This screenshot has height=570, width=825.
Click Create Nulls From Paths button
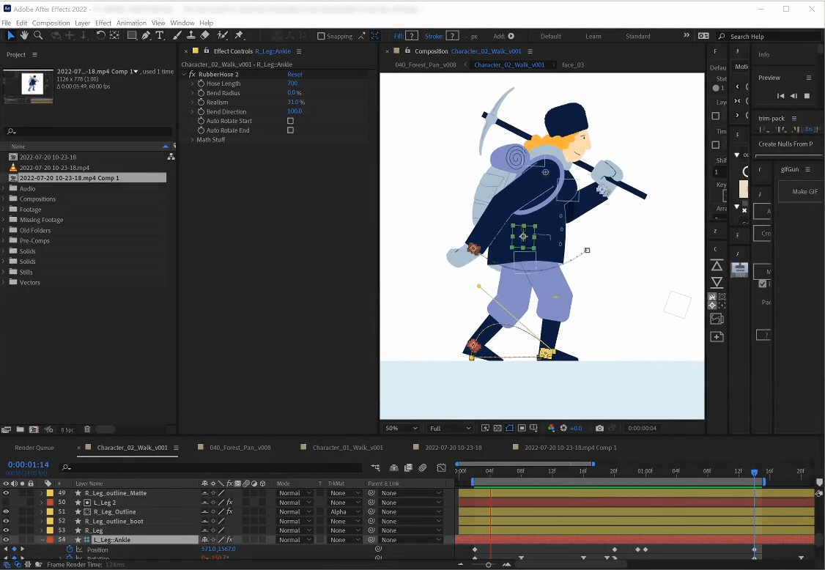[x=787, y=144]
